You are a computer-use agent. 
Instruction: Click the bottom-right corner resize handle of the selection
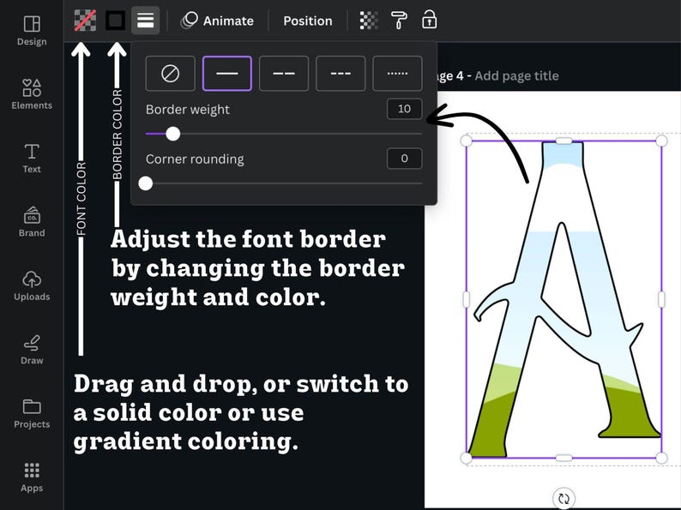click(661, 458)
